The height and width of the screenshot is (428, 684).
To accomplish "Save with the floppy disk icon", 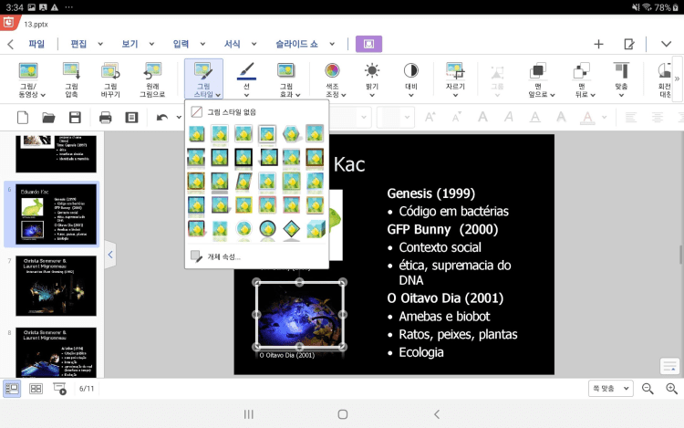I will click(75, 118).
